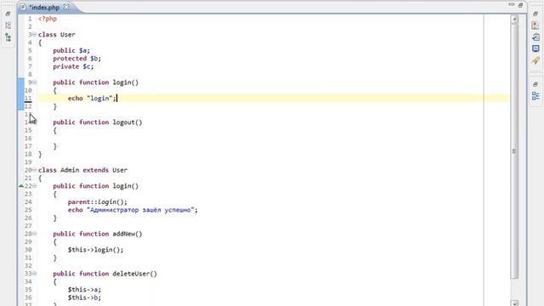The image size is (544, 306).
Task: Click the override indicator marker on line 22
Action: tap(20, 186)
